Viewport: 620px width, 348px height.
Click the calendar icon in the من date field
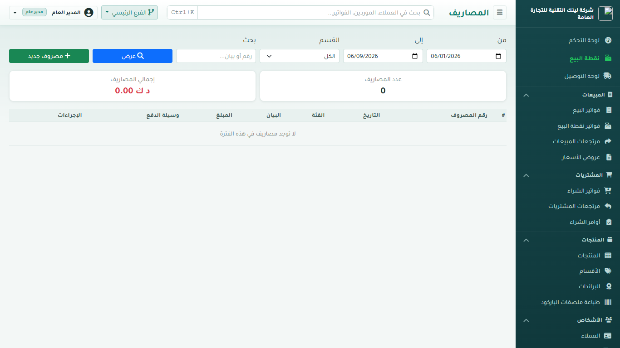click(498, 56)
